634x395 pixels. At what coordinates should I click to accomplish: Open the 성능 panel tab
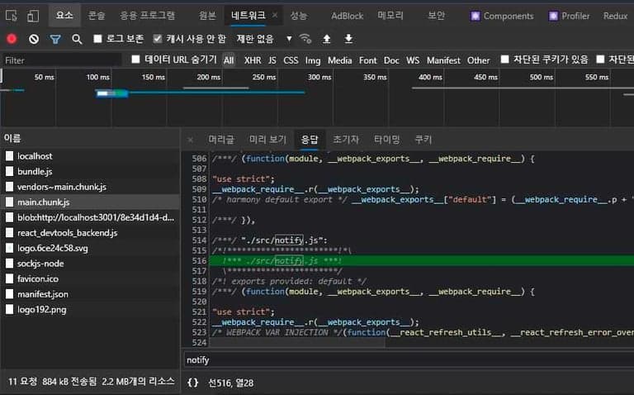tap(299, 16)
